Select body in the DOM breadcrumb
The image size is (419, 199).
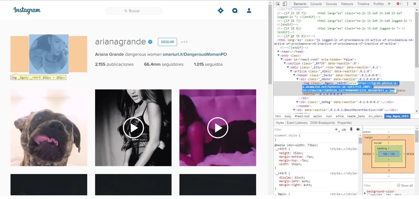(x=288, y=116)
